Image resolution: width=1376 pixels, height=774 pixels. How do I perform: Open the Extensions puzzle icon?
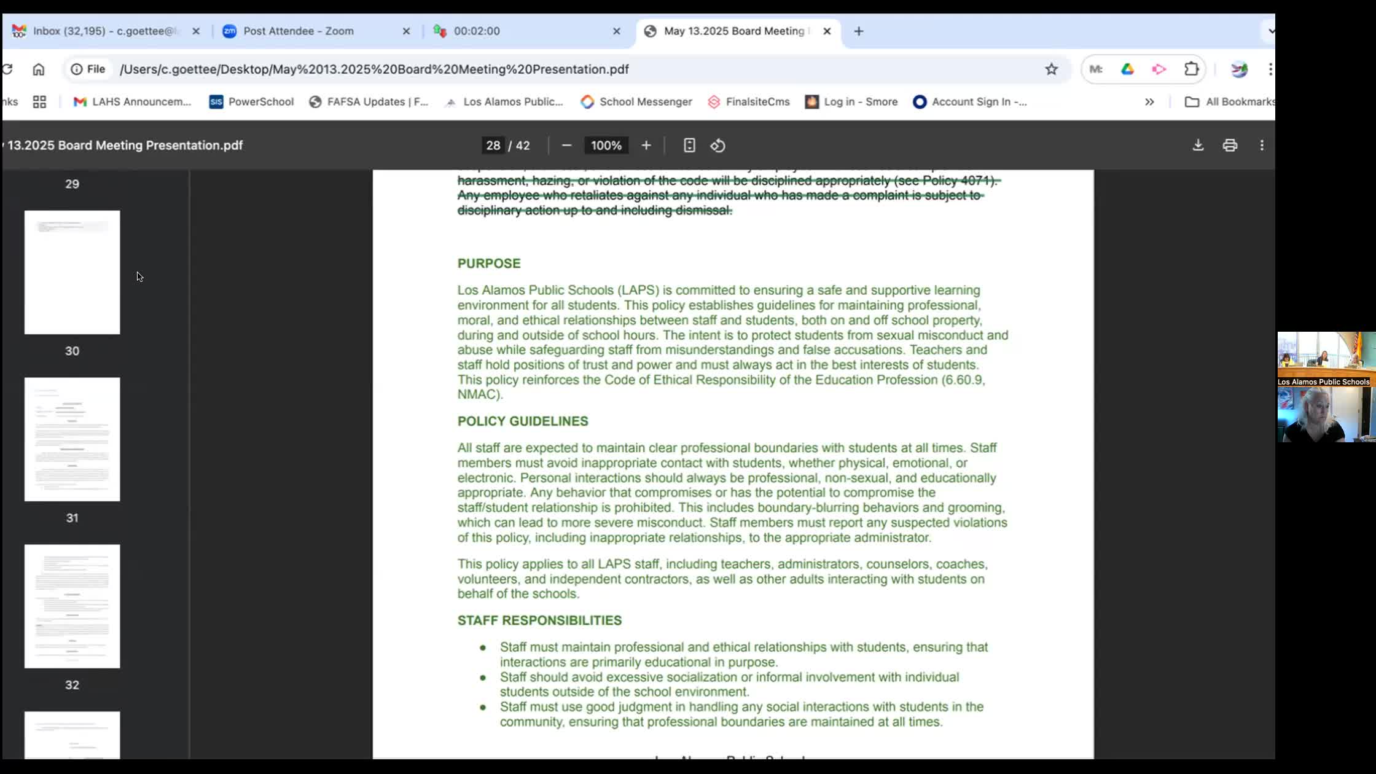1192,69
